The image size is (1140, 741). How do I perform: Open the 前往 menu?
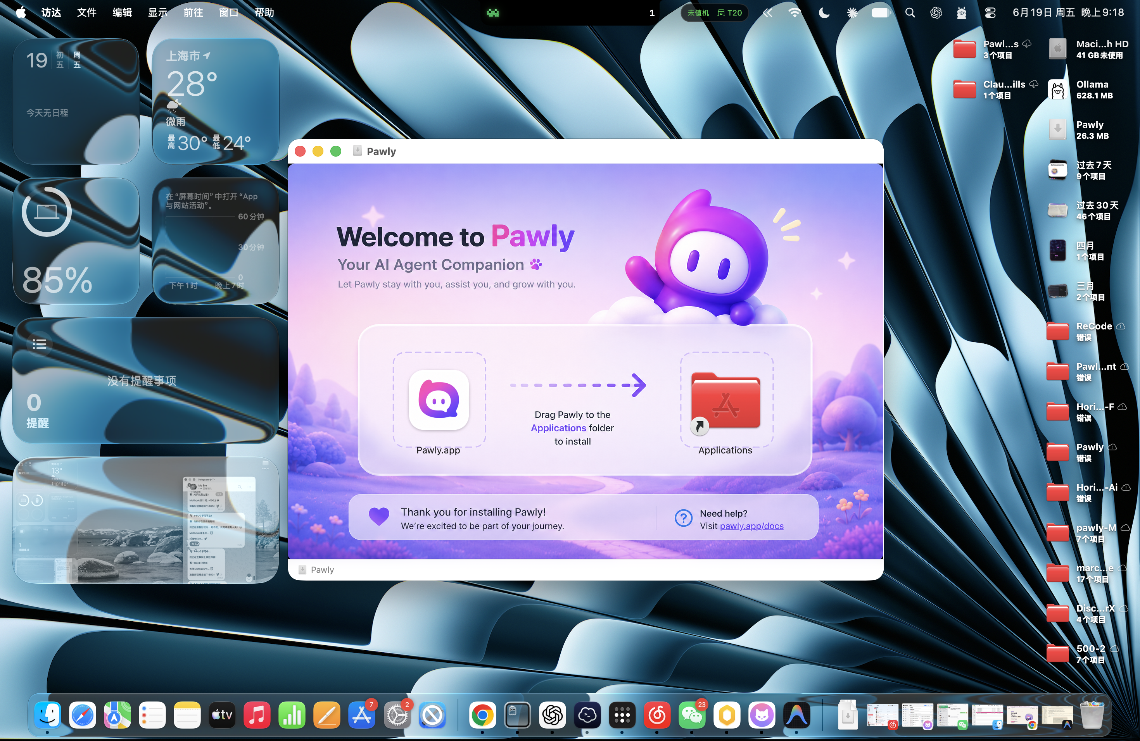193,12
